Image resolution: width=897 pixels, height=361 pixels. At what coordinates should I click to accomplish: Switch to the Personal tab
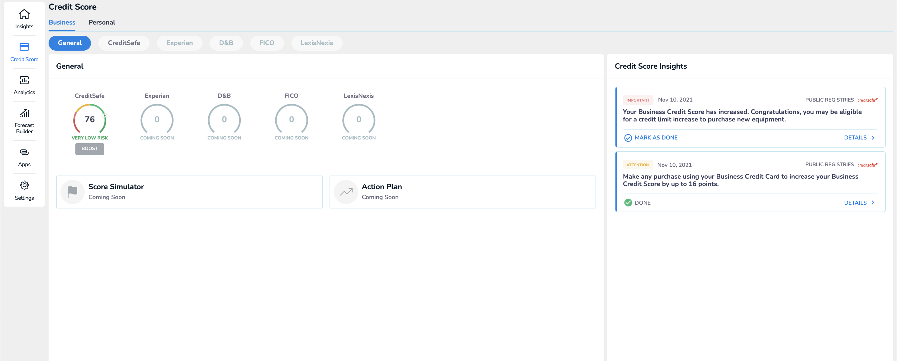coord(102,22)
